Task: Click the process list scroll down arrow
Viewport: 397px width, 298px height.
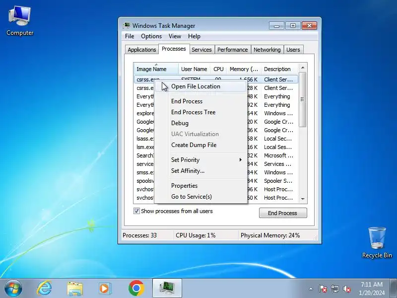Action: tap(303, 199)
